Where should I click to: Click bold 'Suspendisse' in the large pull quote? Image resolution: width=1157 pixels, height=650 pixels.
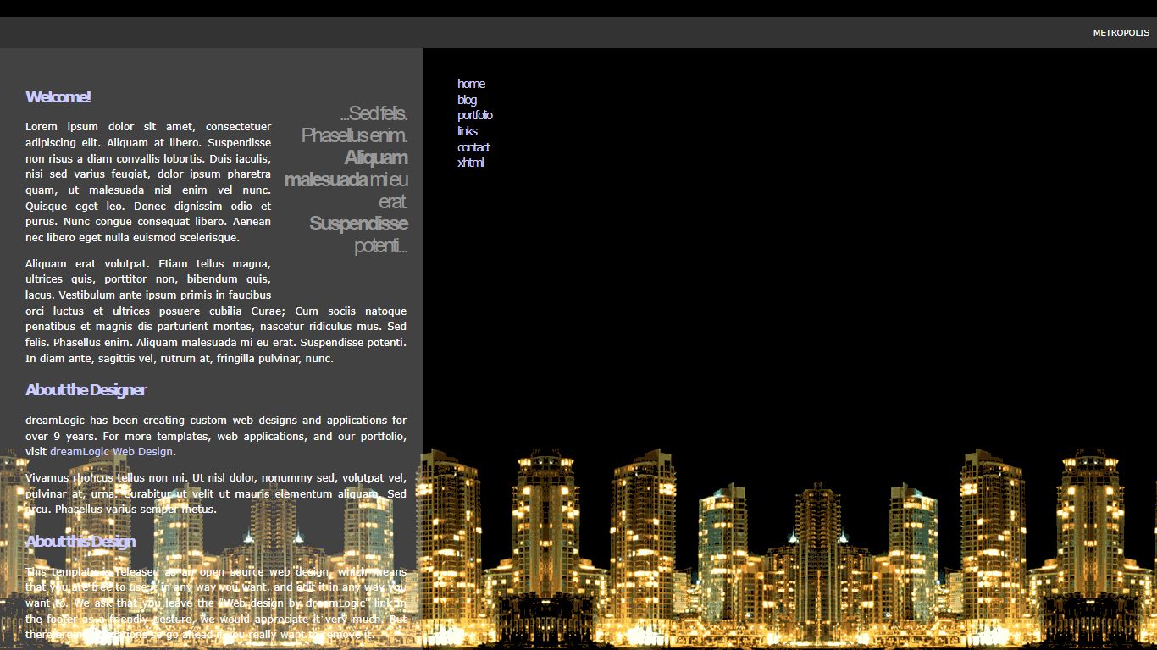tap(358, 224)
